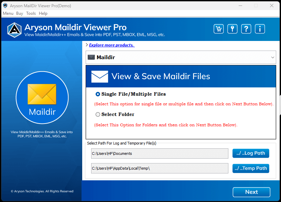Click the dark envelope icon in Maildir dropdown

[x=91, y=57]
